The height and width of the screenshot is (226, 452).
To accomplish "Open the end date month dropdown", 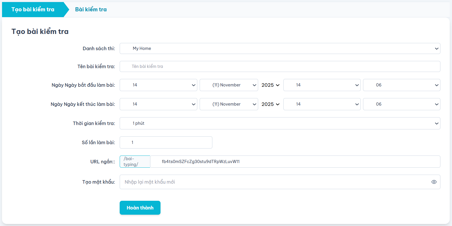I will [x=229, y=104].
